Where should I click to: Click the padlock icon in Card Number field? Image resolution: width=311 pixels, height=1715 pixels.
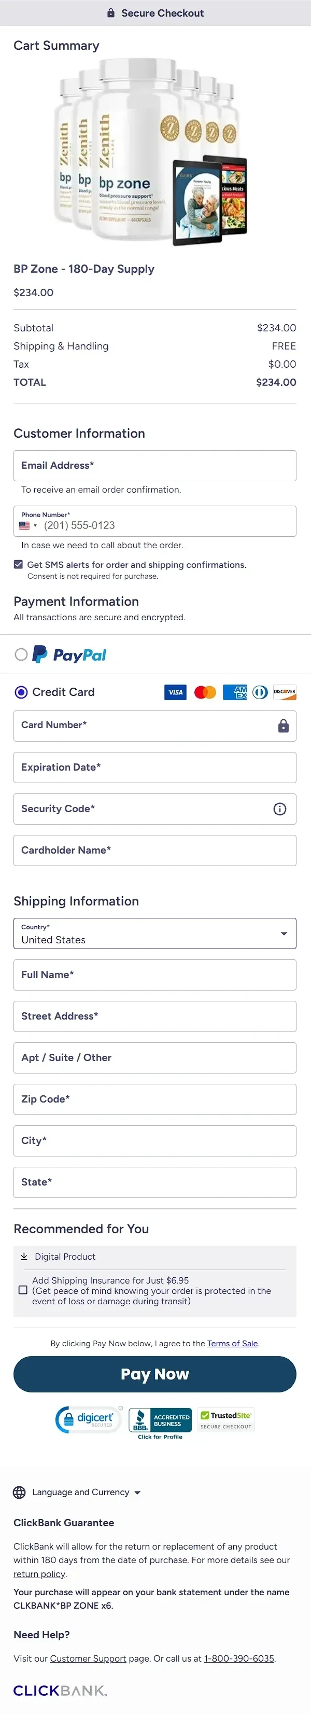point(283,726)
